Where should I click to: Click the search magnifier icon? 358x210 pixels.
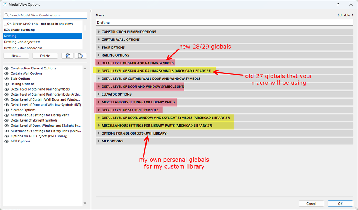coord(6,15)
